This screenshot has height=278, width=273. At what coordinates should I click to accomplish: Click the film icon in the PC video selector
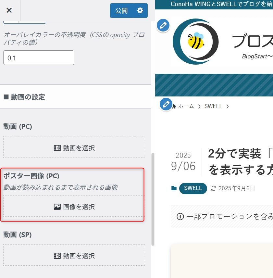57,148
